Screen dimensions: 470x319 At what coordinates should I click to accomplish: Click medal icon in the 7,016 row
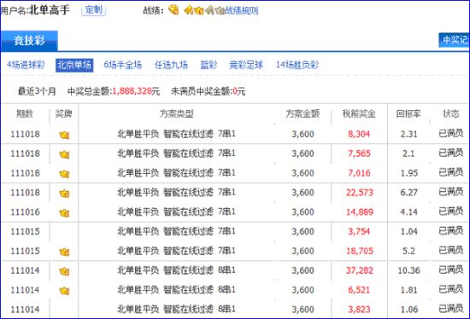tap(64, 174)
